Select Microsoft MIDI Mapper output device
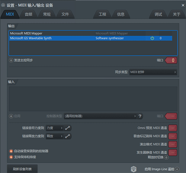Image resolution: width=186 pixels, height=173 pixels. coord(91,33)
